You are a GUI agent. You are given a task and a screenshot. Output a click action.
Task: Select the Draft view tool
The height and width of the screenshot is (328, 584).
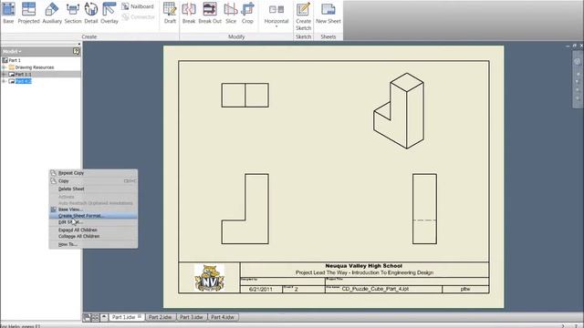click(170, 13)
